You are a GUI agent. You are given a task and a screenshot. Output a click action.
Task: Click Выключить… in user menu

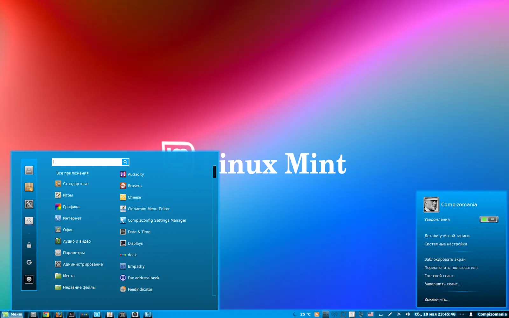point(437,299)
